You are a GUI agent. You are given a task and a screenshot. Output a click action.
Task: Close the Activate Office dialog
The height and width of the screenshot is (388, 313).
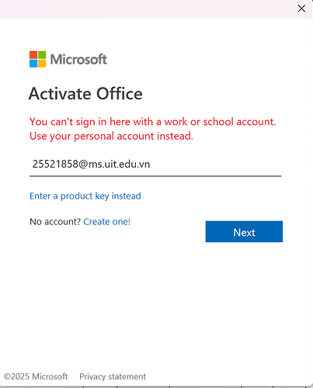301,9
